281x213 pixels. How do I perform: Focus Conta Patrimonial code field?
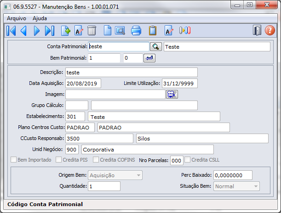click(x=119, y=46)
